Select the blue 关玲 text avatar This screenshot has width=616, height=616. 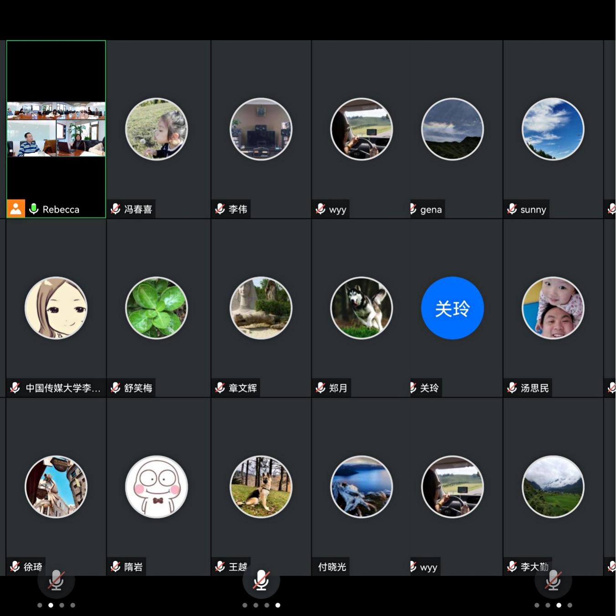[x=452, y=308]
